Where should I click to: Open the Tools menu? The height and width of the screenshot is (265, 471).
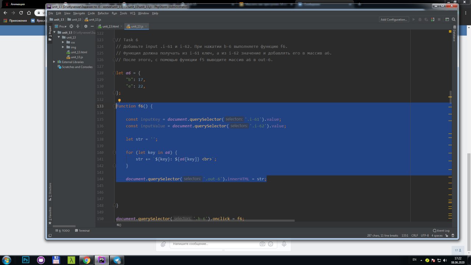(124, 13)
